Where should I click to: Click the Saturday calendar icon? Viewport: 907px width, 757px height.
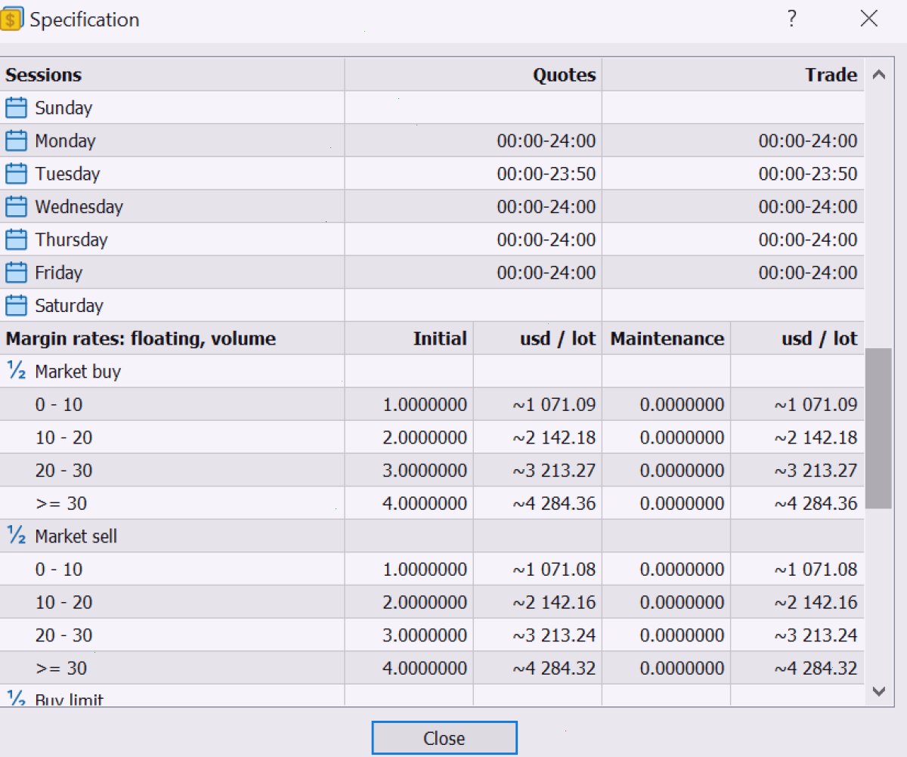coord(16,305)
